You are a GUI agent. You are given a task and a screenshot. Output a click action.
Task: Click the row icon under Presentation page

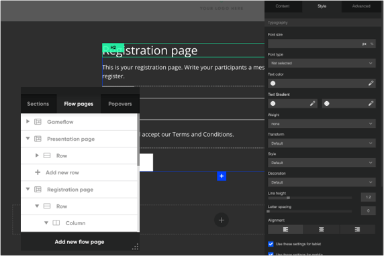[x=47, y=155]
